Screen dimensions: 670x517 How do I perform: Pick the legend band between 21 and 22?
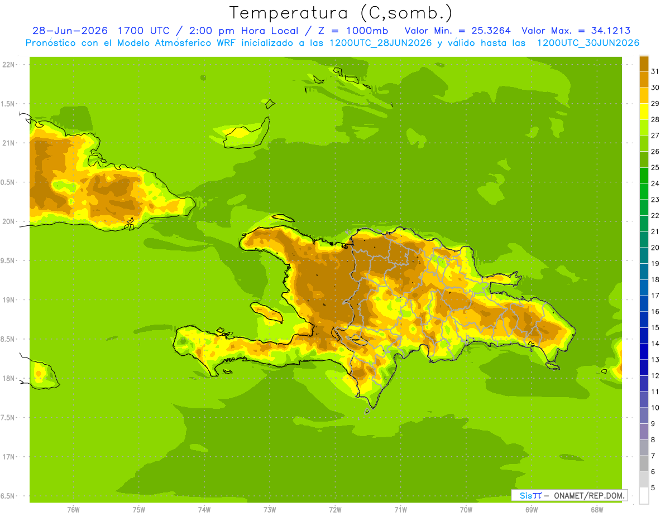[644, 223]
